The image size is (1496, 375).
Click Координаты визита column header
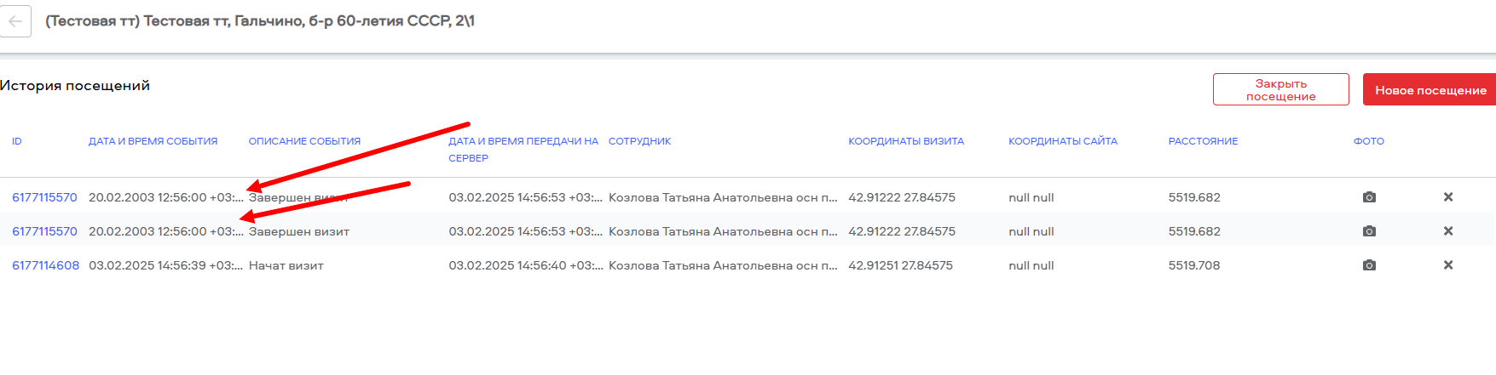click(906, 141)
